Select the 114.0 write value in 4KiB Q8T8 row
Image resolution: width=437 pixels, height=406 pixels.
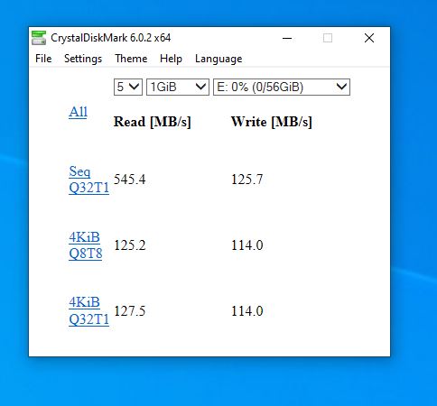point(246,245)
